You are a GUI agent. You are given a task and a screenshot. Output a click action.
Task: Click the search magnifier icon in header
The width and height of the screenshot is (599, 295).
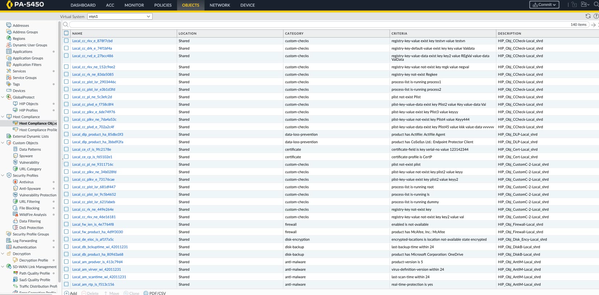596,5
